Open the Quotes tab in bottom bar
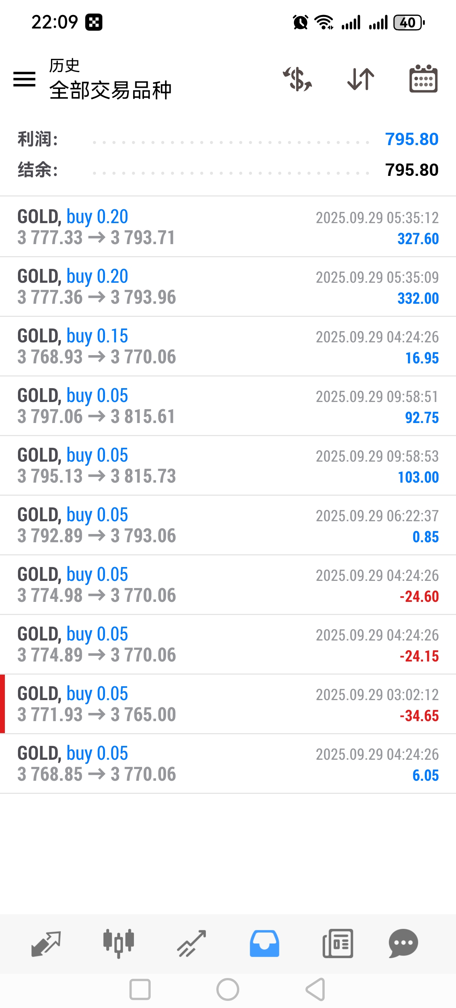456x1008 pixels. click(46, 943)
